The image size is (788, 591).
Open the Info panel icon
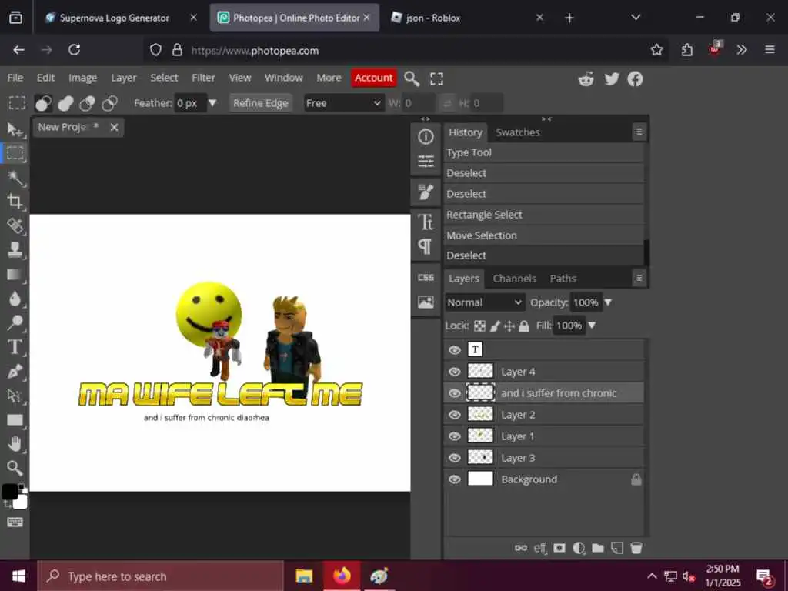coord(426,137)
